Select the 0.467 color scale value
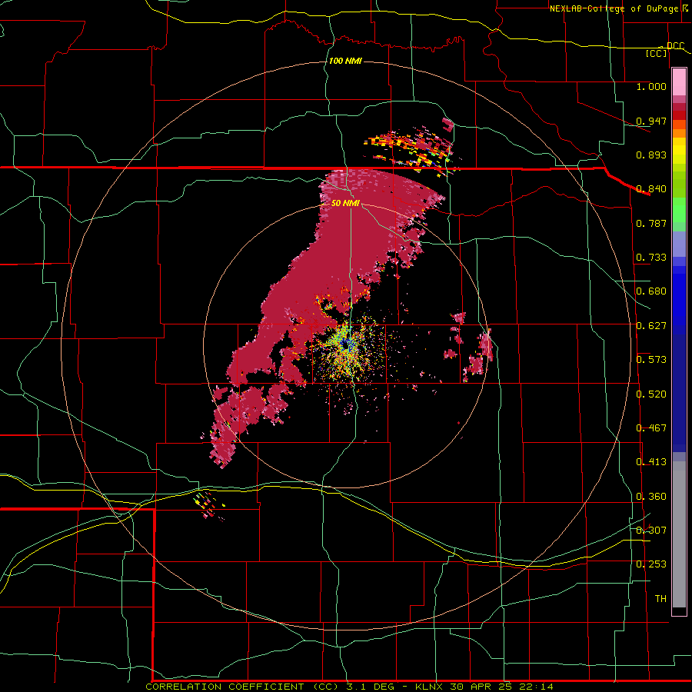This screenshot has height=692, width=692. pyautogui.click(x=651, y=428)
